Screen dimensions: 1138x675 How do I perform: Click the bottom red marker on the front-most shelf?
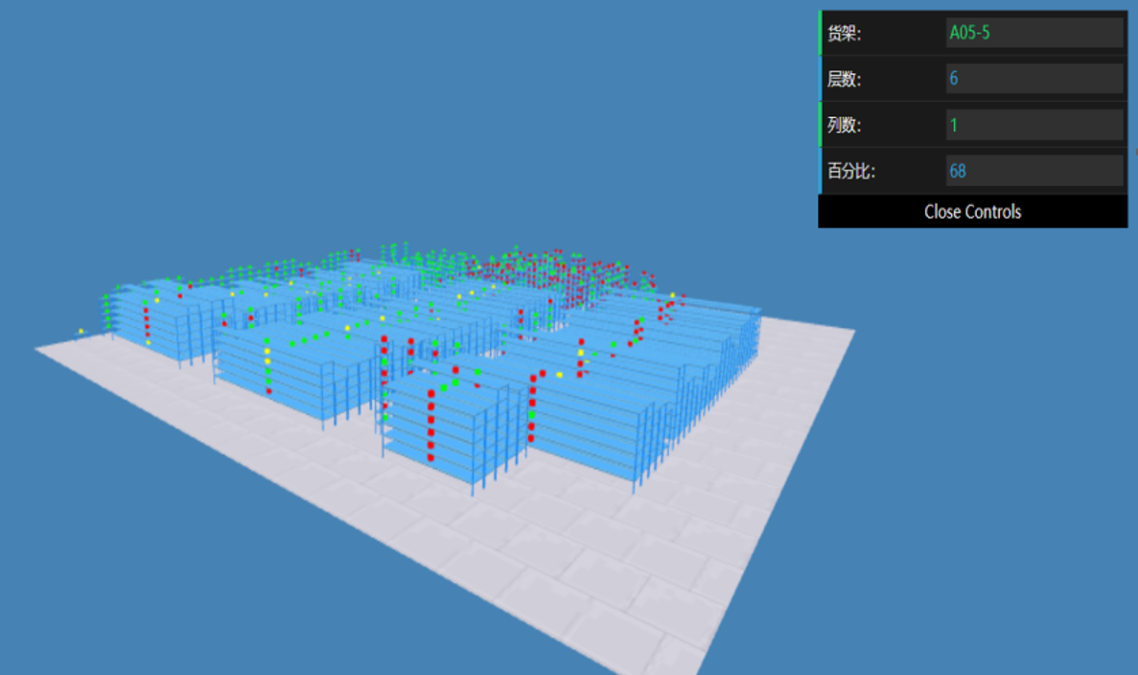pos(430,458)
